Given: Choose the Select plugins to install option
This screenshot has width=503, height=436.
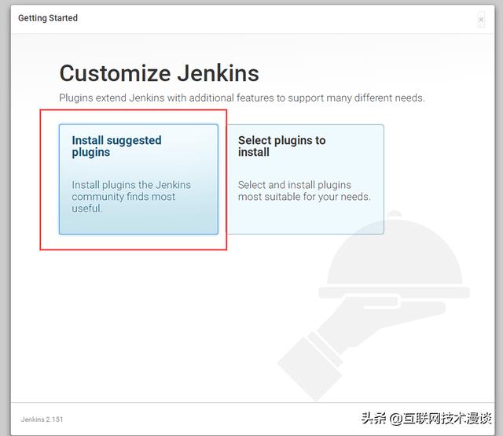Looking at the screenshot, I should pos(306,179).
